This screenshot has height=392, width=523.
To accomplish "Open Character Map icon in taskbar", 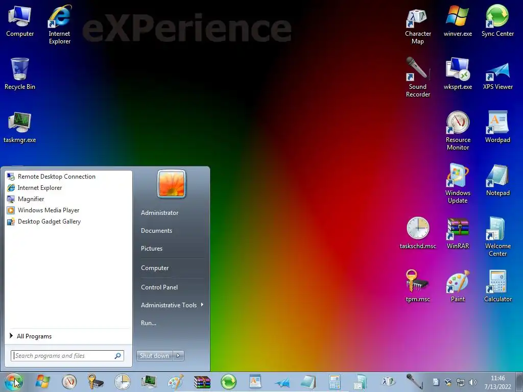I will (x=388, y=381).
